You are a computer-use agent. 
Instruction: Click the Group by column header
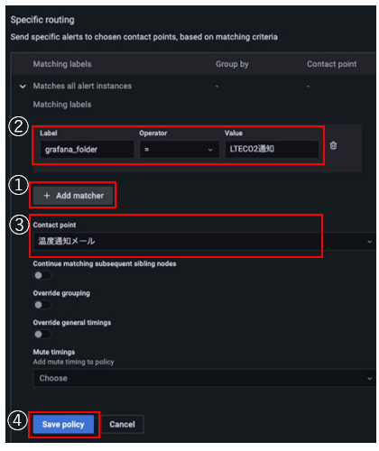click(232, 64)
